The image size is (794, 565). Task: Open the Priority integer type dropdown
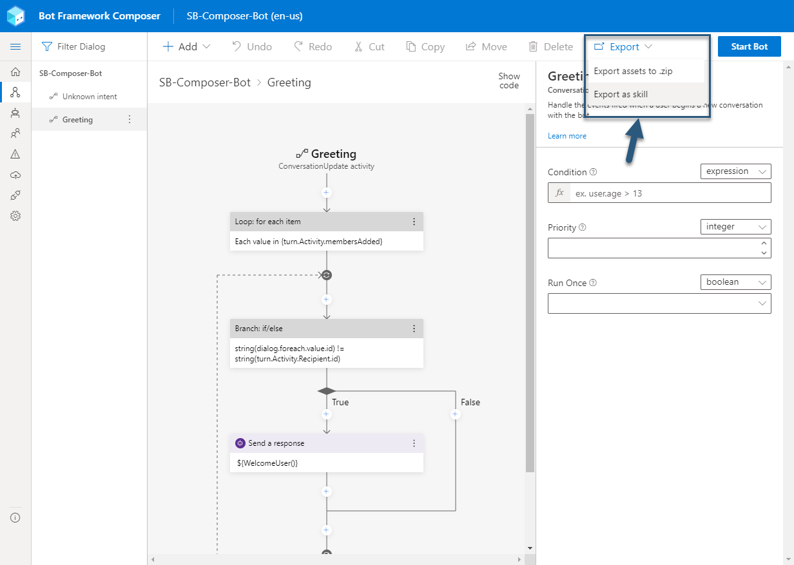pos(735,227)
